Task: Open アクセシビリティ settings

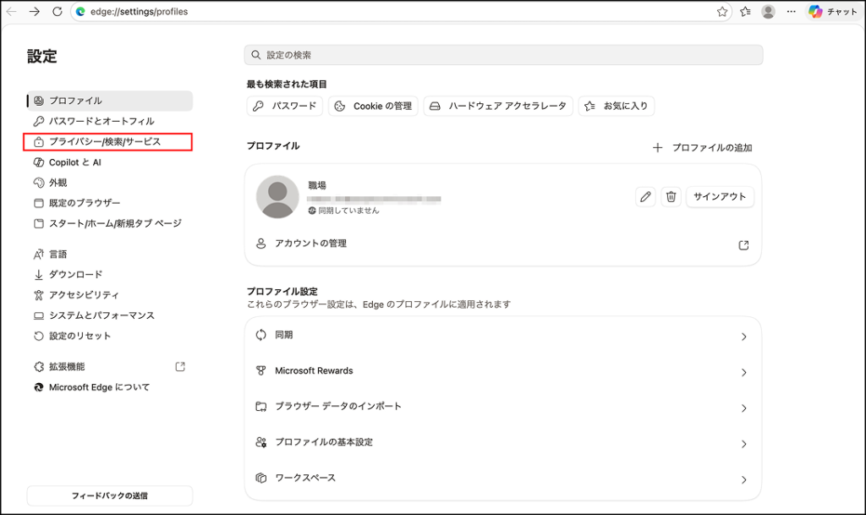Action: 110,295
